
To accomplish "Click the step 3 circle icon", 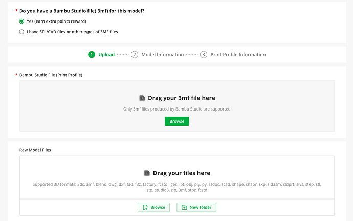I will coord(204,54).
